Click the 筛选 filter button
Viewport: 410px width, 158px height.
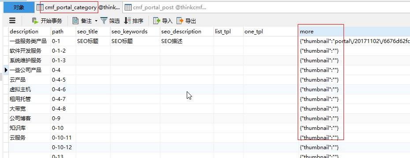tap(110, 21)
